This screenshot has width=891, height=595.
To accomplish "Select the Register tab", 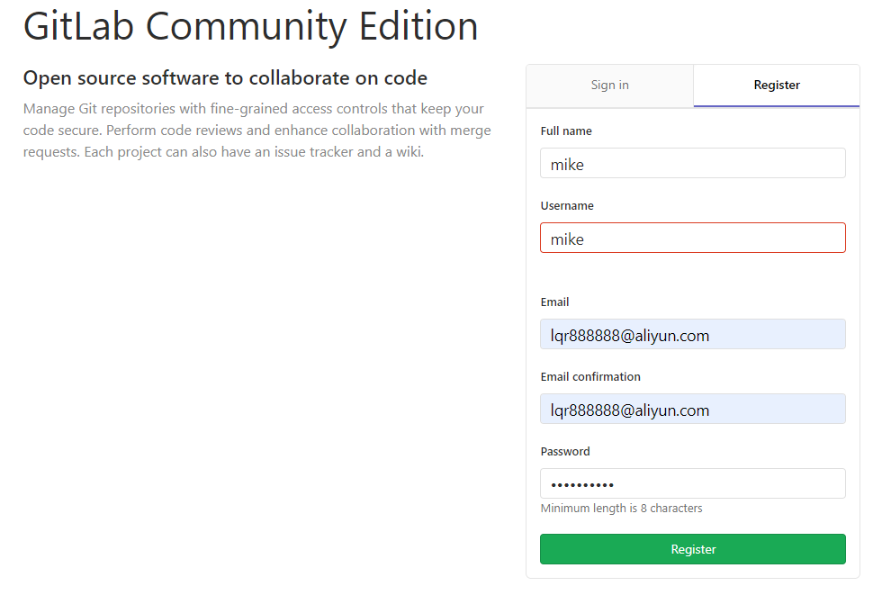I will point(776,86).
